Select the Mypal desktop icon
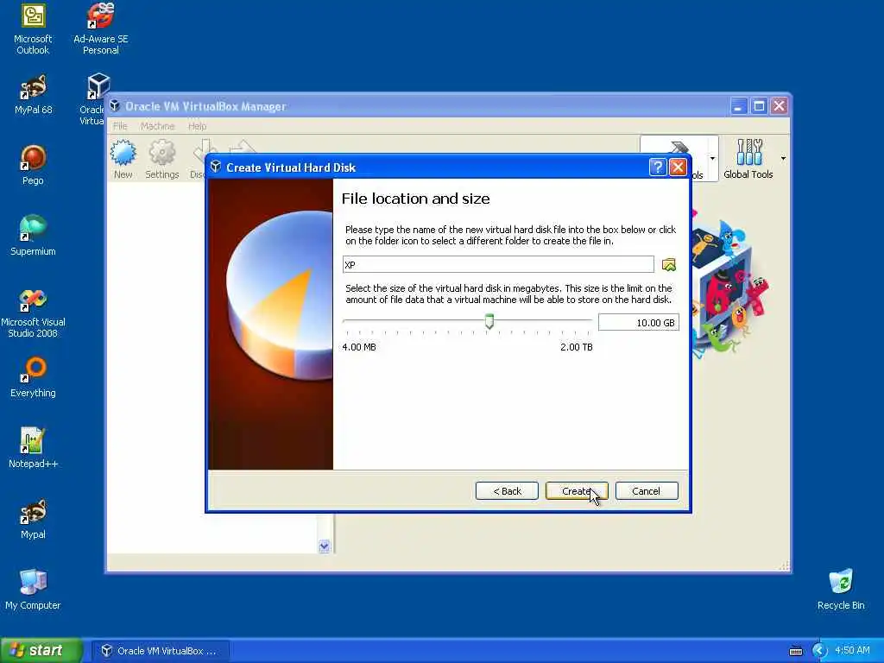884x663 pixels. 33,519
